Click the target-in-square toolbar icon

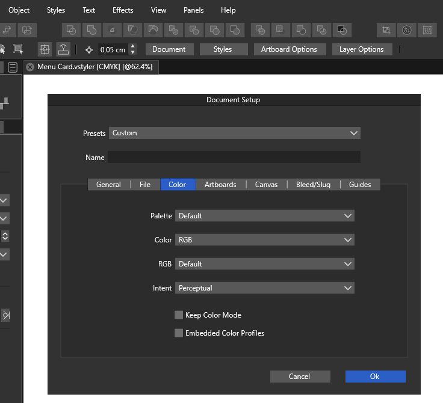click(x=45, y=49)
